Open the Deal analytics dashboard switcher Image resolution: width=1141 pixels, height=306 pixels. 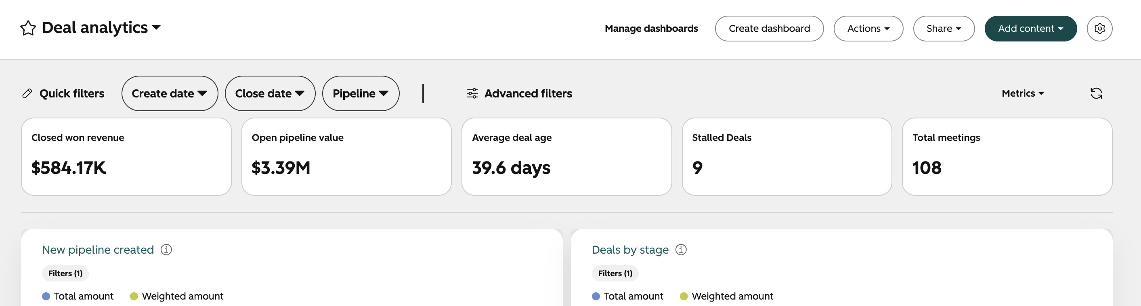101,28
